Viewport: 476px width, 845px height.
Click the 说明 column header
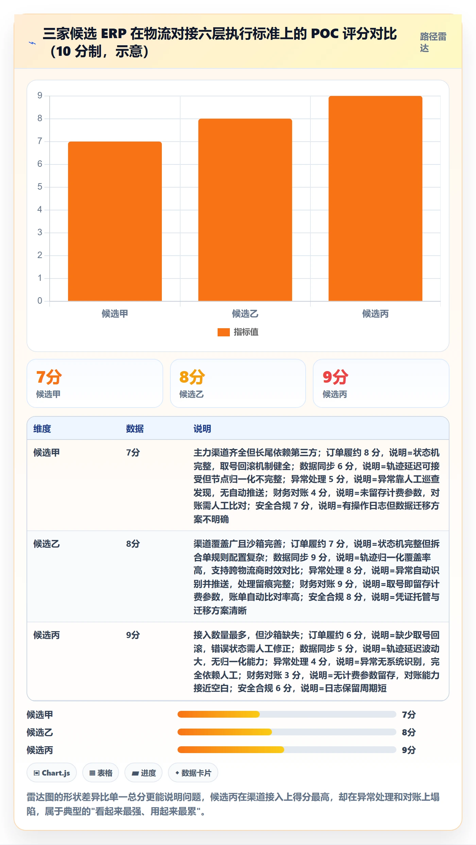(x=202, y=429)
